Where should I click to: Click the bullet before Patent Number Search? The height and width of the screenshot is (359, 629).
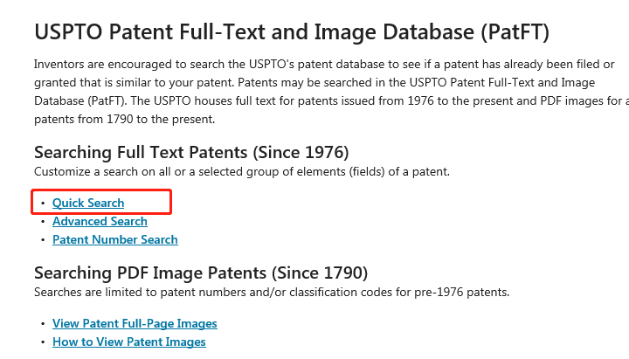[42, 240]
